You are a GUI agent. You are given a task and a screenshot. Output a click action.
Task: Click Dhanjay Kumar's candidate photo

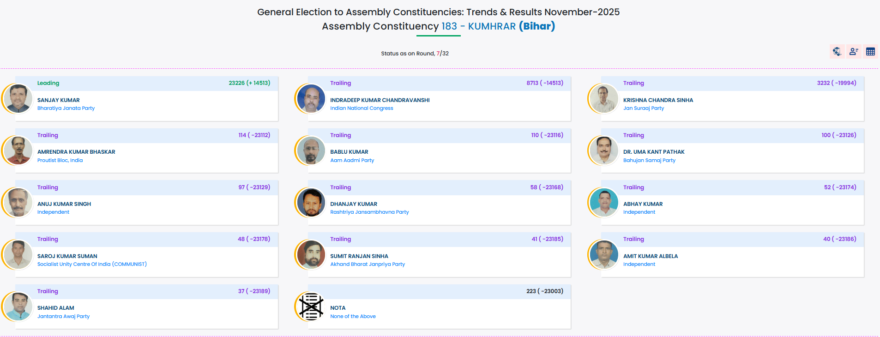click(311, 203)
